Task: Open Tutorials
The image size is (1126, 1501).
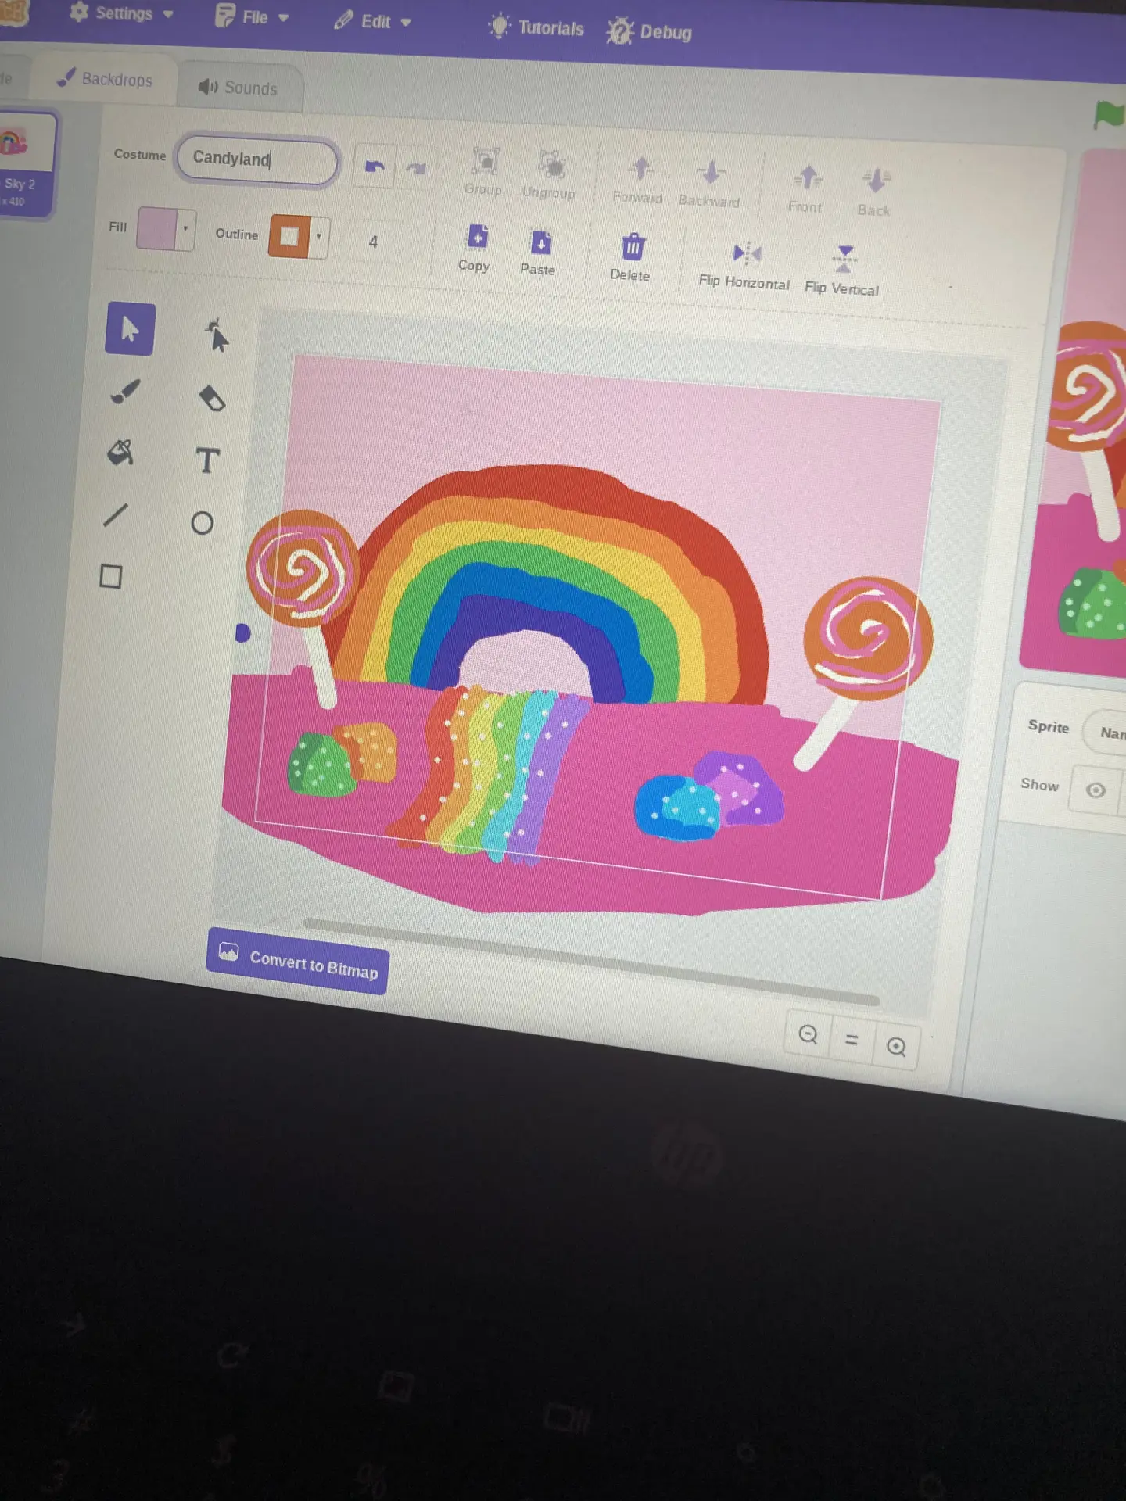Action: pyautogui.click(x=536, y=28)
